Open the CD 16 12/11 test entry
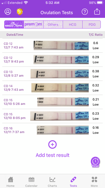 52,130
